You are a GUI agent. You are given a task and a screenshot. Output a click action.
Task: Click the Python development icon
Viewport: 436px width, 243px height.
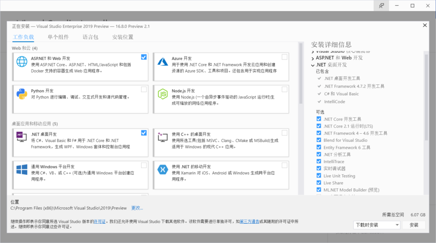(x=22, y=94)
